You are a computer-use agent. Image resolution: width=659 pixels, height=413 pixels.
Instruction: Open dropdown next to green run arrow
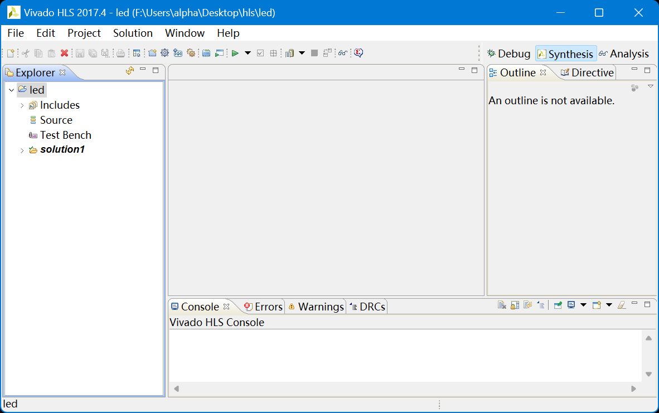(248, 53)
